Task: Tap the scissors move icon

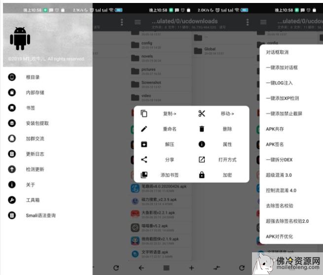Action: click(x=202, y=113)
